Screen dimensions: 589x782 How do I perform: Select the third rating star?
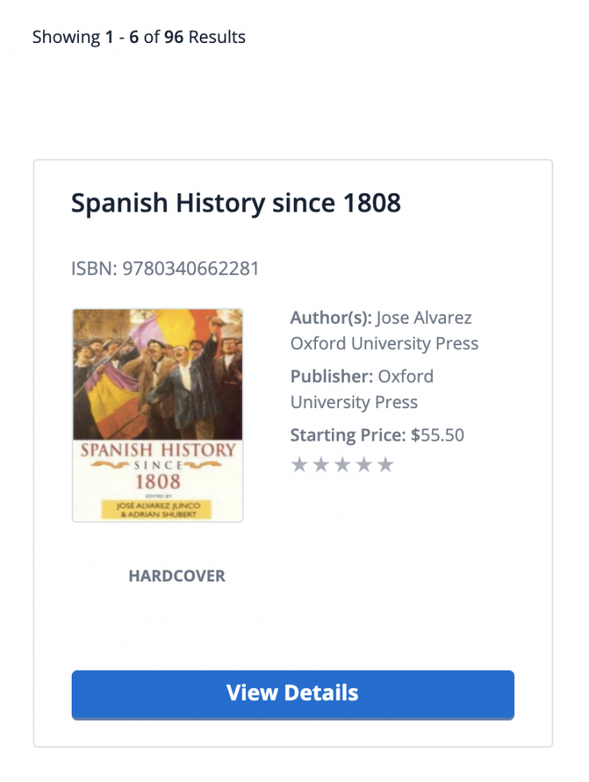pos(342,465)
